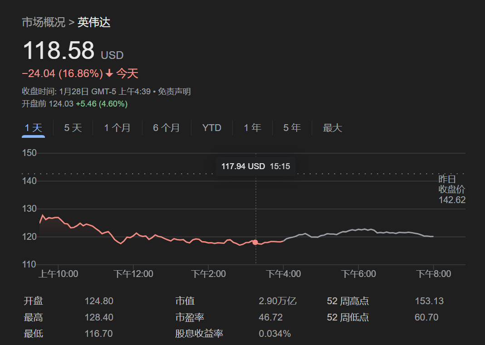View the 5 年 range tab
The height and width of the screenshot is (345, 485).
point(292,128)
